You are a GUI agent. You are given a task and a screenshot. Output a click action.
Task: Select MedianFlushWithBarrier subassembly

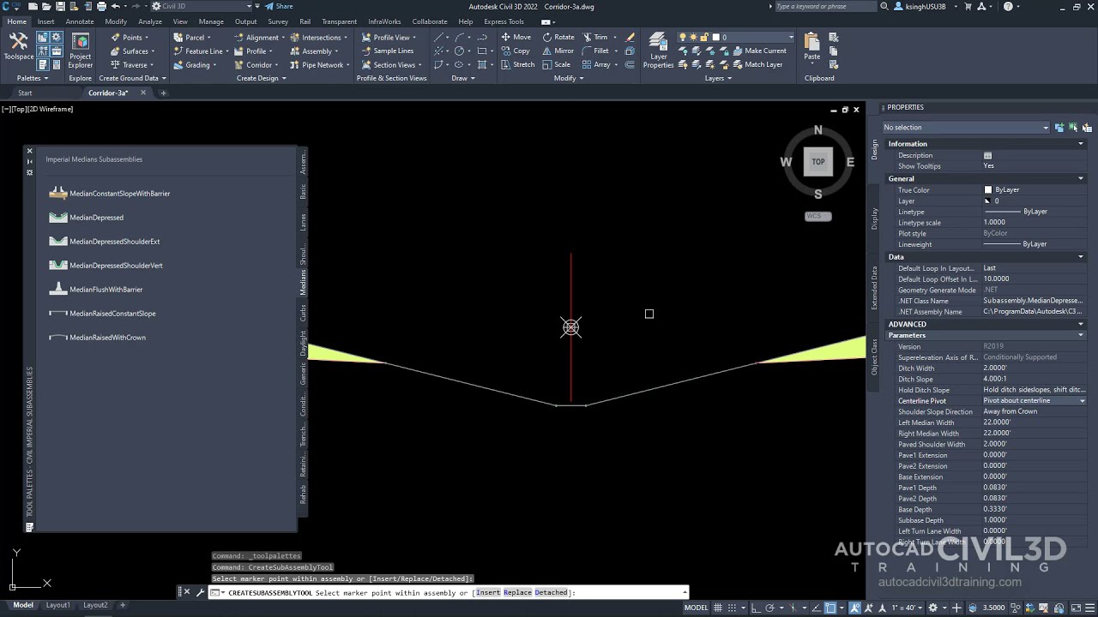coord(96,290)
